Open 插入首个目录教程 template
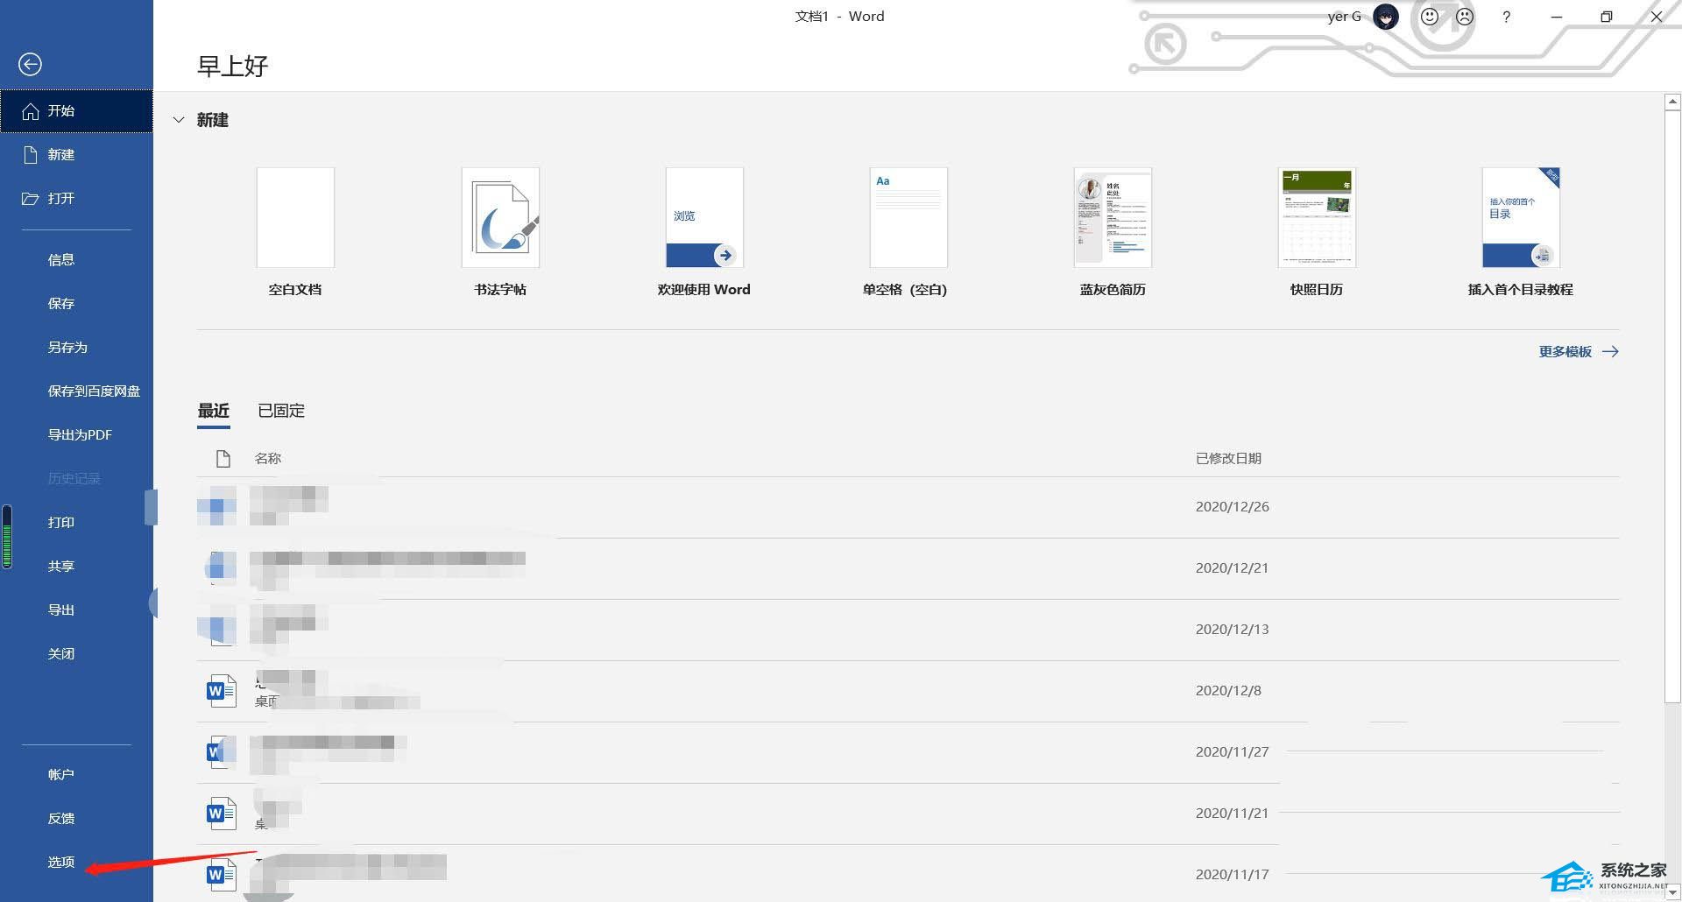 1521,232
